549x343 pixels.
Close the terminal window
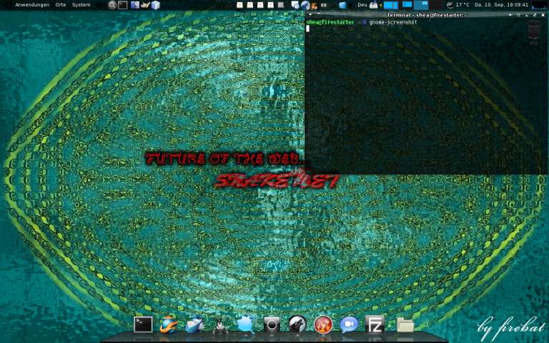pyautogui.click(x=543, y=15)
